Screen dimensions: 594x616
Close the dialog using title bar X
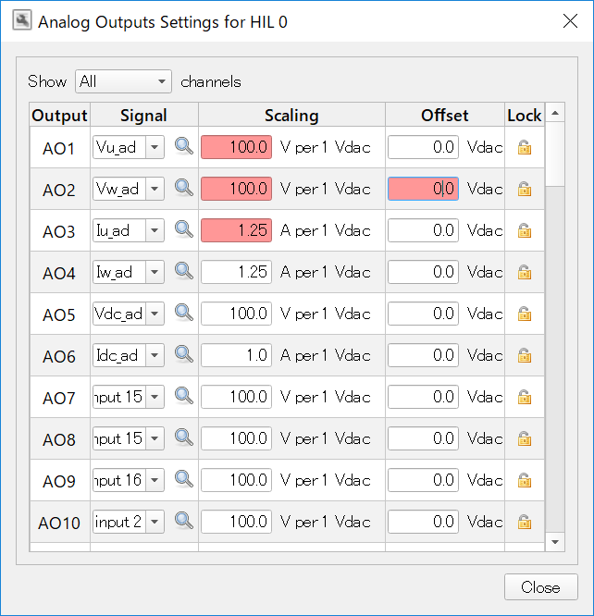tap(570, 21)
